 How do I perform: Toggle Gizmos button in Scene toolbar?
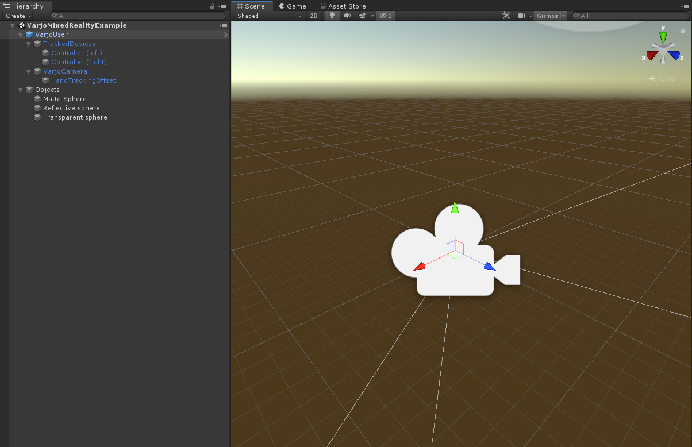[547, 16]
